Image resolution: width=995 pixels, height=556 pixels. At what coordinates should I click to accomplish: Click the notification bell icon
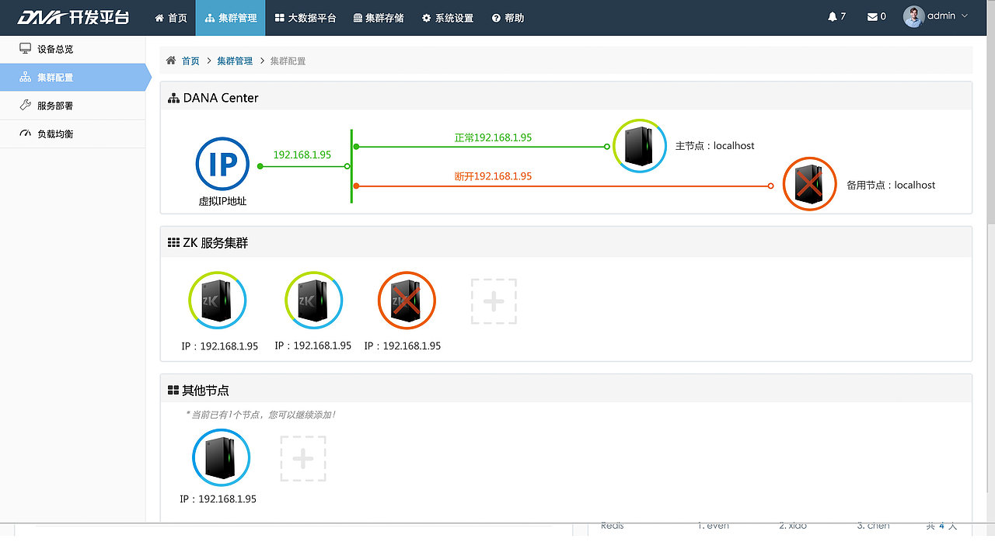[x=833, y=16]
